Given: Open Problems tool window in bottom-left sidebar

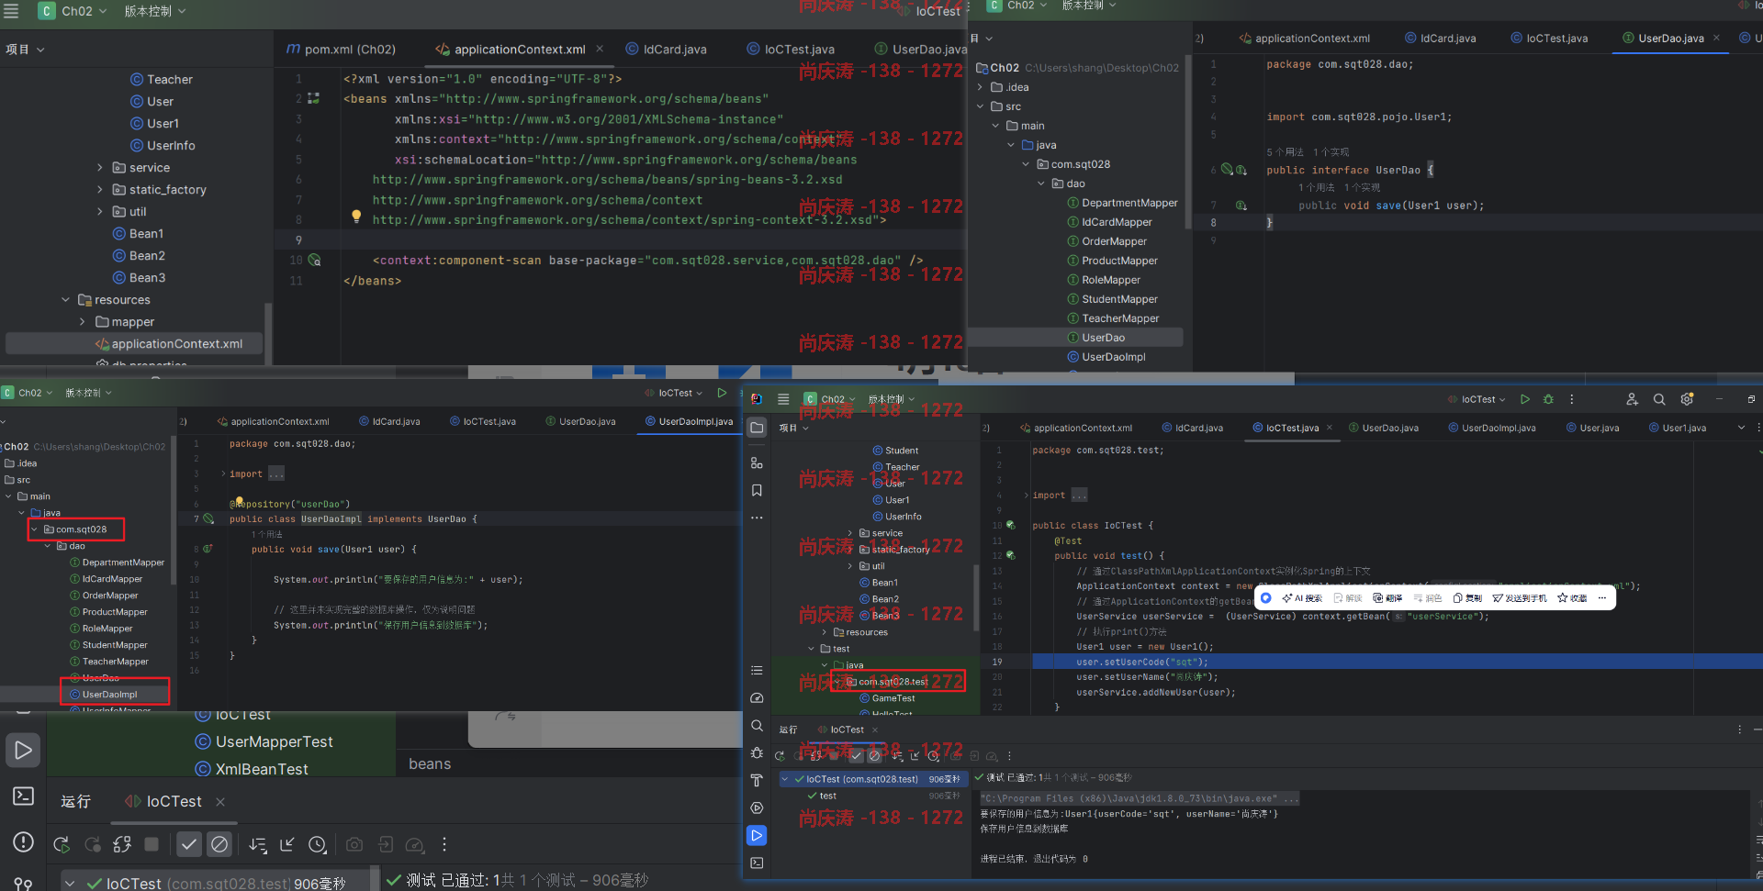Looking at the screenshot, I should [x=24, y=841].
